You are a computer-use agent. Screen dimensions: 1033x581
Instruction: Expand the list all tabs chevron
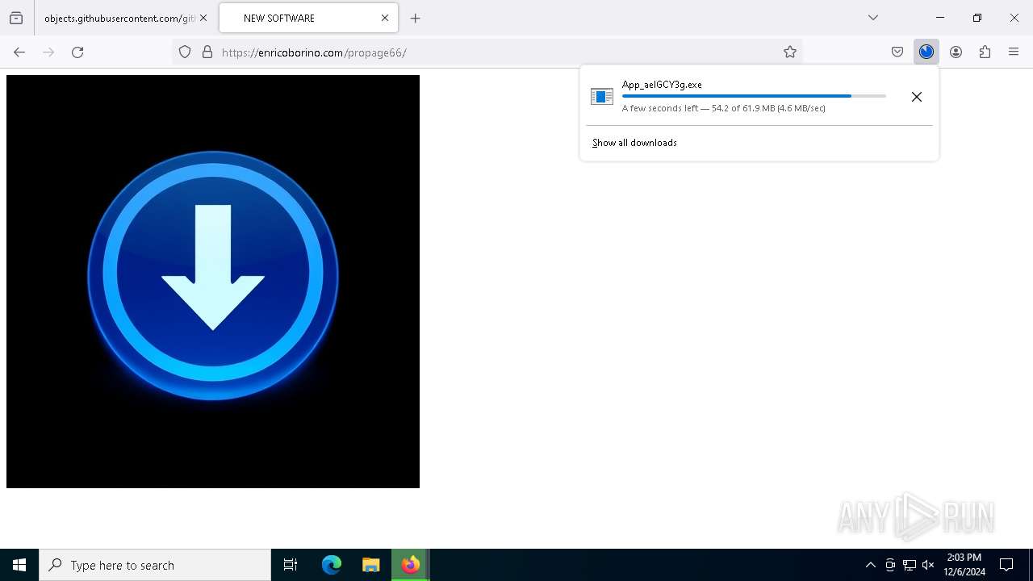873,18
